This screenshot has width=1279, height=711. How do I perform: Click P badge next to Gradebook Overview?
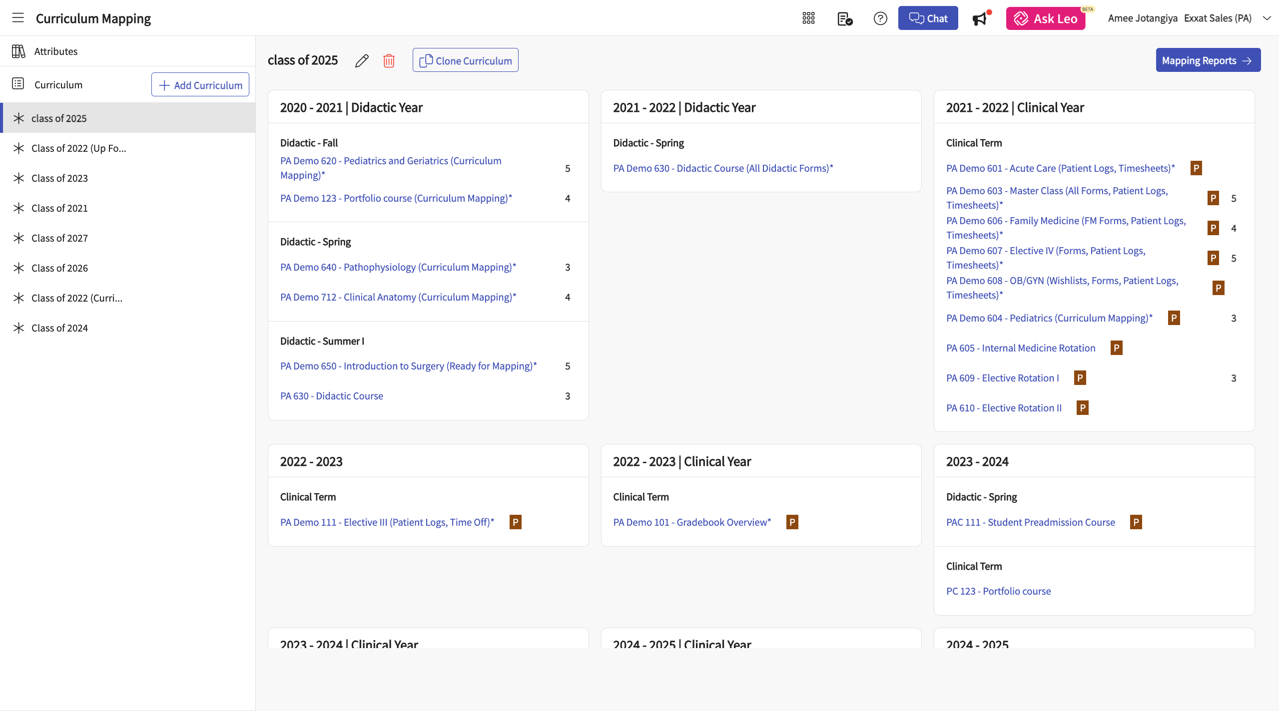pyautogui.click(x=792, y=522)
